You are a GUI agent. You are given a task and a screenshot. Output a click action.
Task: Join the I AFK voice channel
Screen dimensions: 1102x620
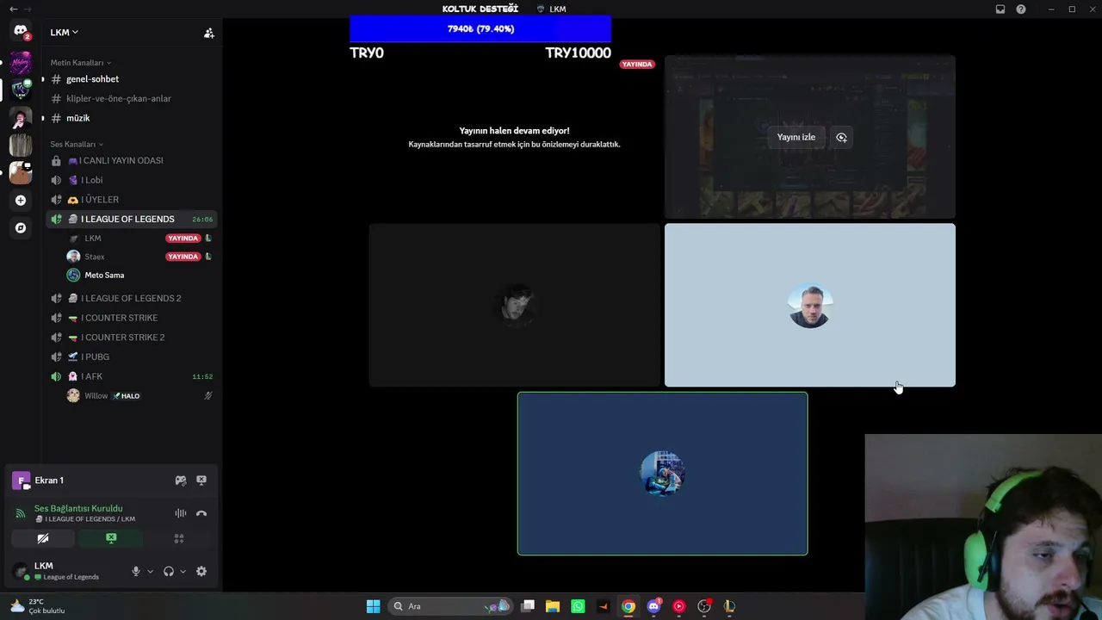(132, 376)
